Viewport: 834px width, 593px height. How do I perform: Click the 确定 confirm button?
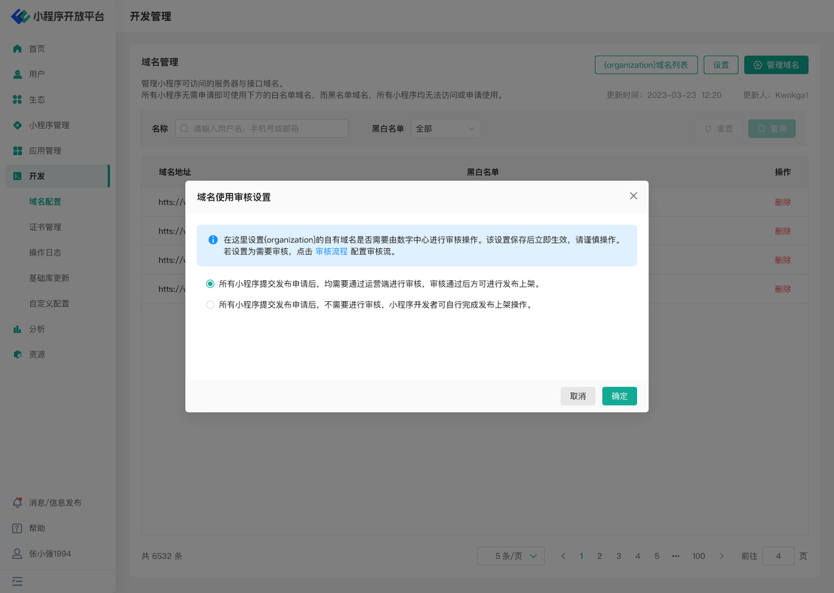[619, 396]
